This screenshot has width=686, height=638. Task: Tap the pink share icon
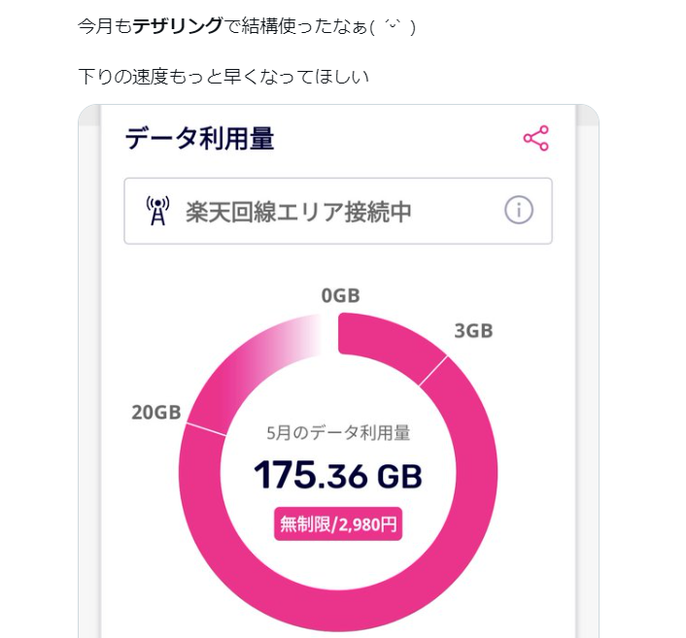pyautogui.click(x=536, y=139)
